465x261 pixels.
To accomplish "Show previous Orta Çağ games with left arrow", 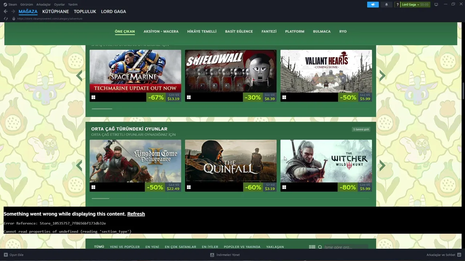I will click(x=79, y=166).
